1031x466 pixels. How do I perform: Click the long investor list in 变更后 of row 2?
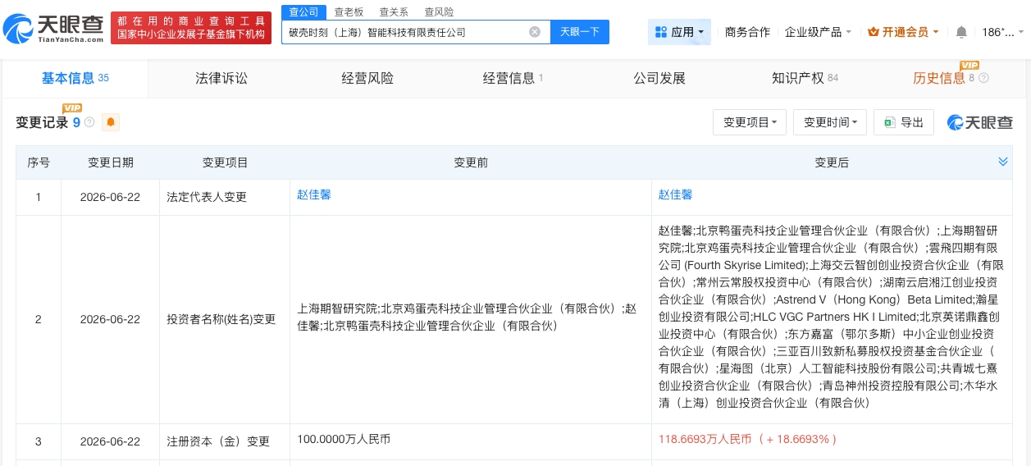831,317
